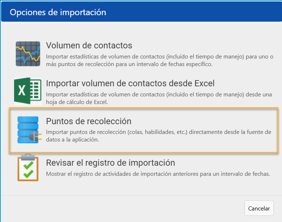Viewport: 282px width, 222px height.
Task: Choose the blue database server icon
Action: coord(30,130)
